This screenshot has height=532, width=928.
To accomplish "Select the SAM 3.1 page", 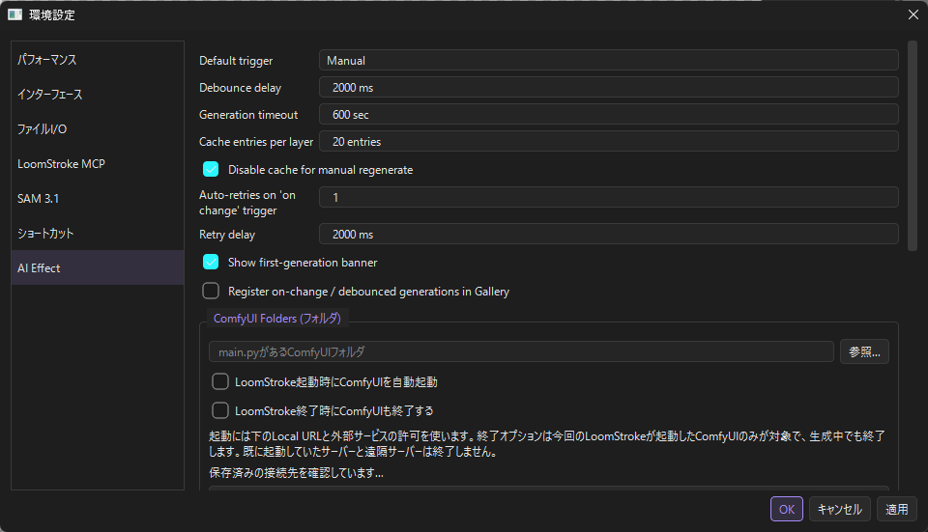I will pos(98,199).
